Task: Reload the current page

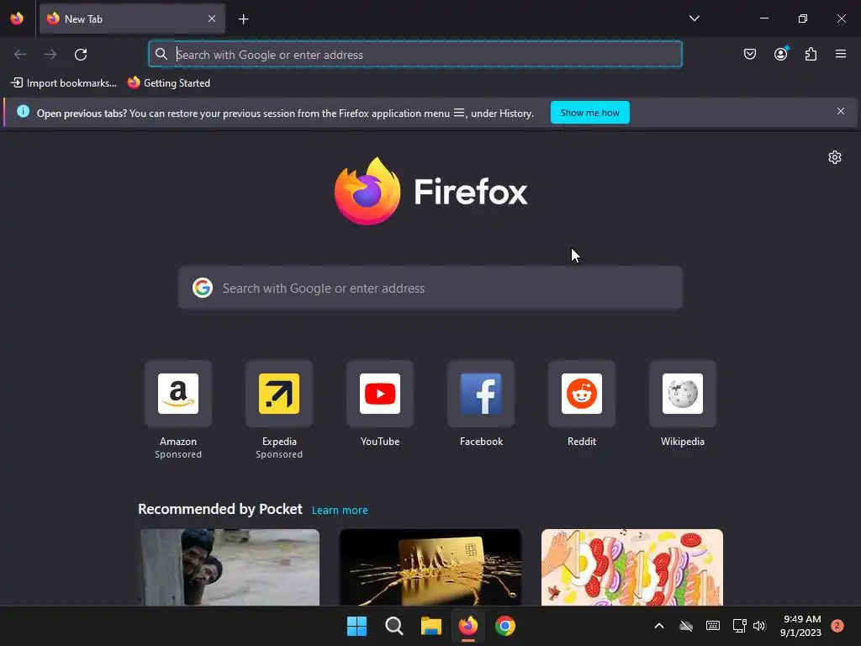Action: [81, 55]
